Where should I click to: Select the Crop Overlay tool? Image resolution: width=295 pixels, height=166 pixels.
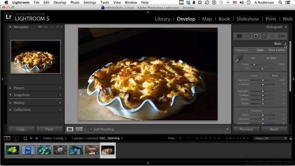[x=239, y=36]
